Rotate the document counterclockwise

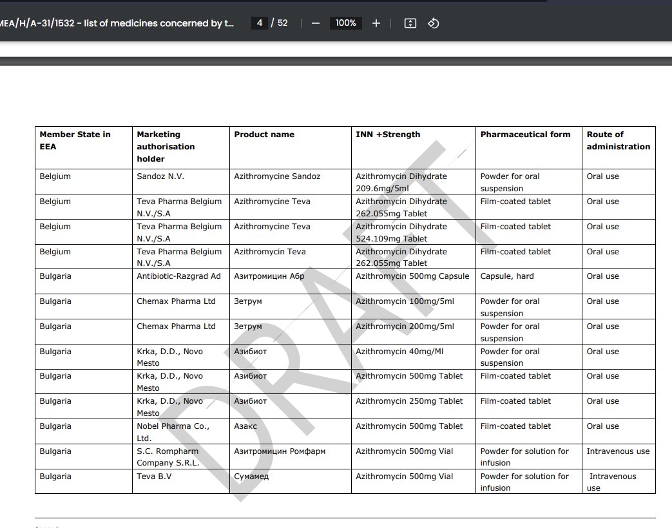point(434,23)
